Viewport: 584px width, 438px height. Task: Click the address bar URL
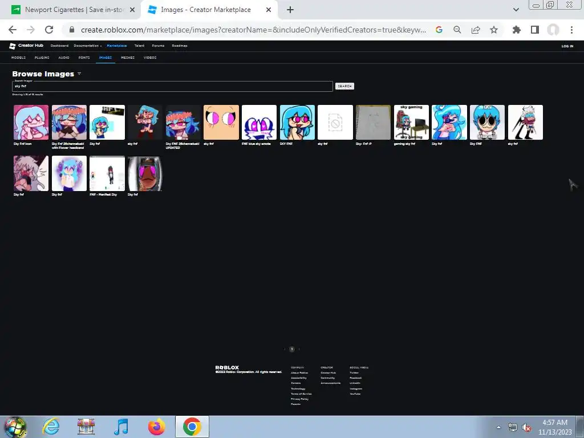click(253, 30)
